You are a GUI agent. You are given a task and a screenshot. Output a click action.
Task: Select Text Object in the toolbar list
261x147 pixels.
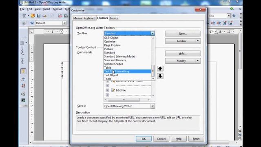tap(128, 75)
